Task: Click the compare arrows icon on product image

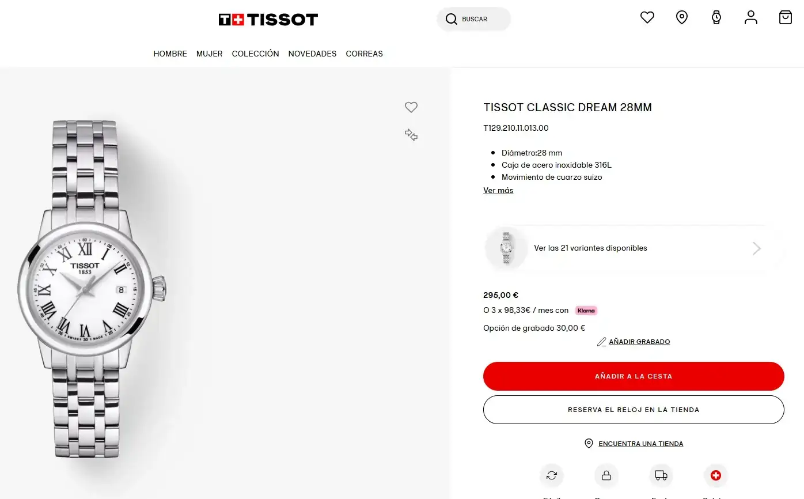Action: (411, 135)
